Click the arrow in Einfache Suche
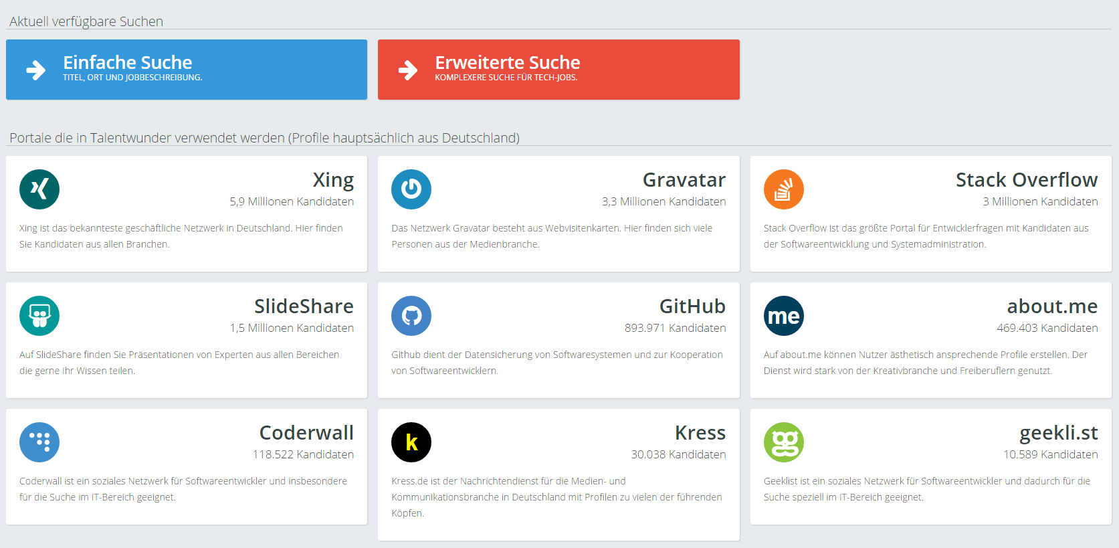Screen dimensions: 1119x548 tap(35, 70)
